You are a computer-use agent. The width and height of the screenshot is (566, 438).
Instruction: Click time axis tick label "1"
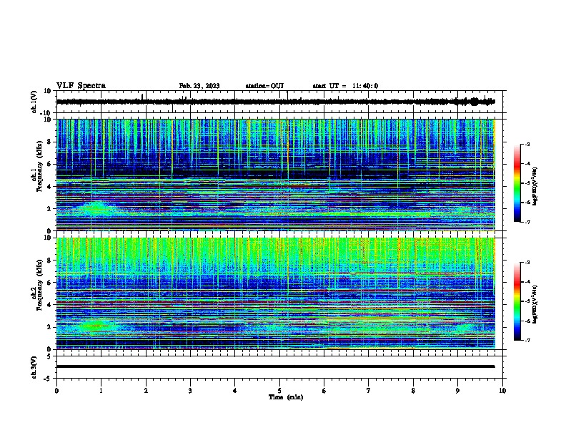101,391
